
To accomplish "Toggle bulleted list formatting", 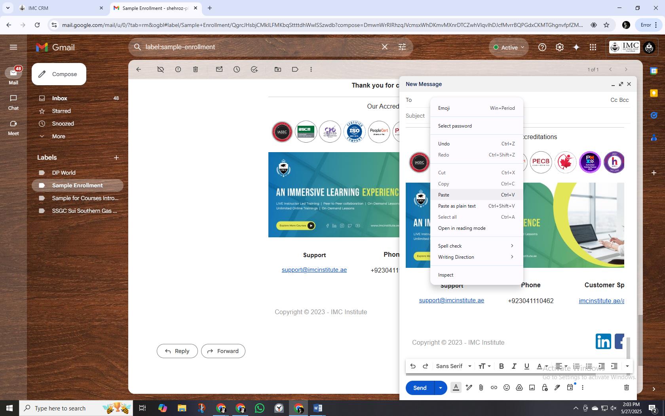I will pos(589,366).
